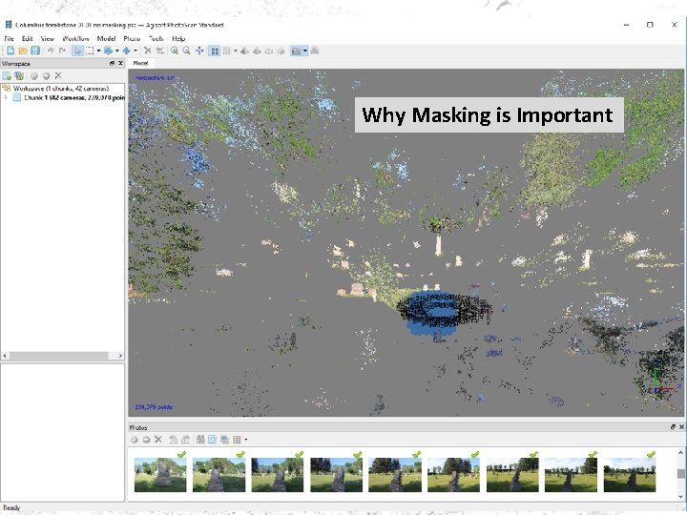Toggle the Wireframe model view

[x=269, y=51]
